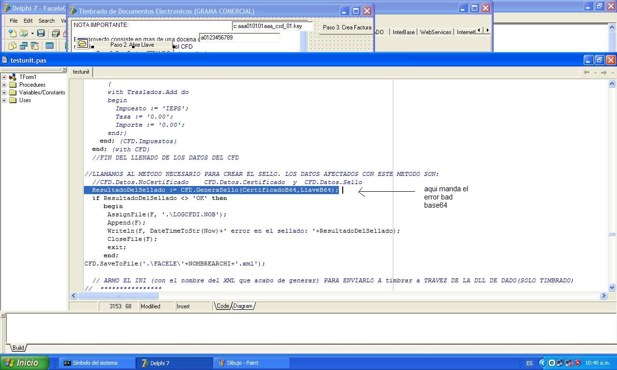Screen dimensions: 617x370
Task: Switch to Símbolo del sistema taskbar button
Action: click(97, 363)
